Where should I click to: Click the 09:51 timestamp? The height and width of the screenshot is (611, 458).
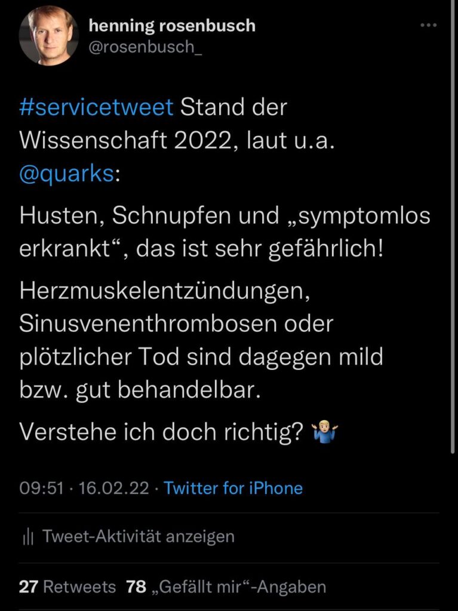tap(41, 489)
